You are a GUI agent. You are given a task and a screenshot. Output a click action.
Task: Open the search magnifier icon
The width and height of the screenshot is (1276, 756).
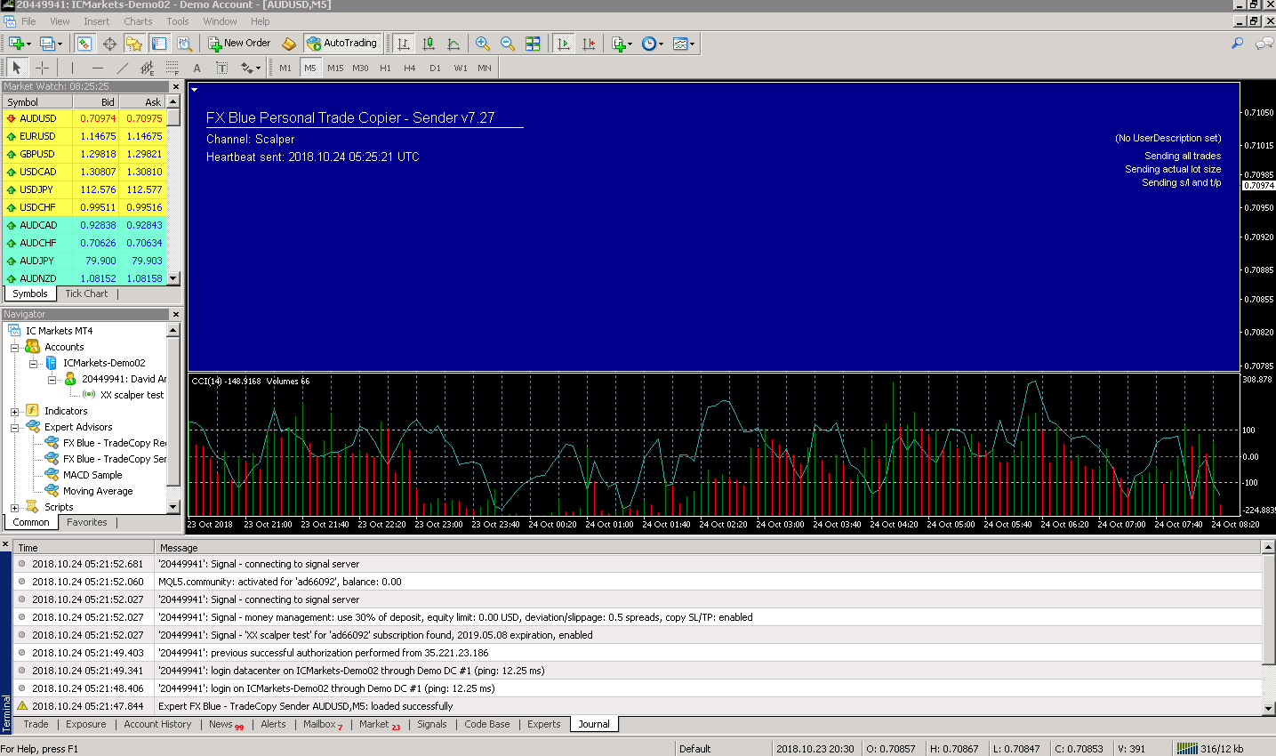point(1237,43)
